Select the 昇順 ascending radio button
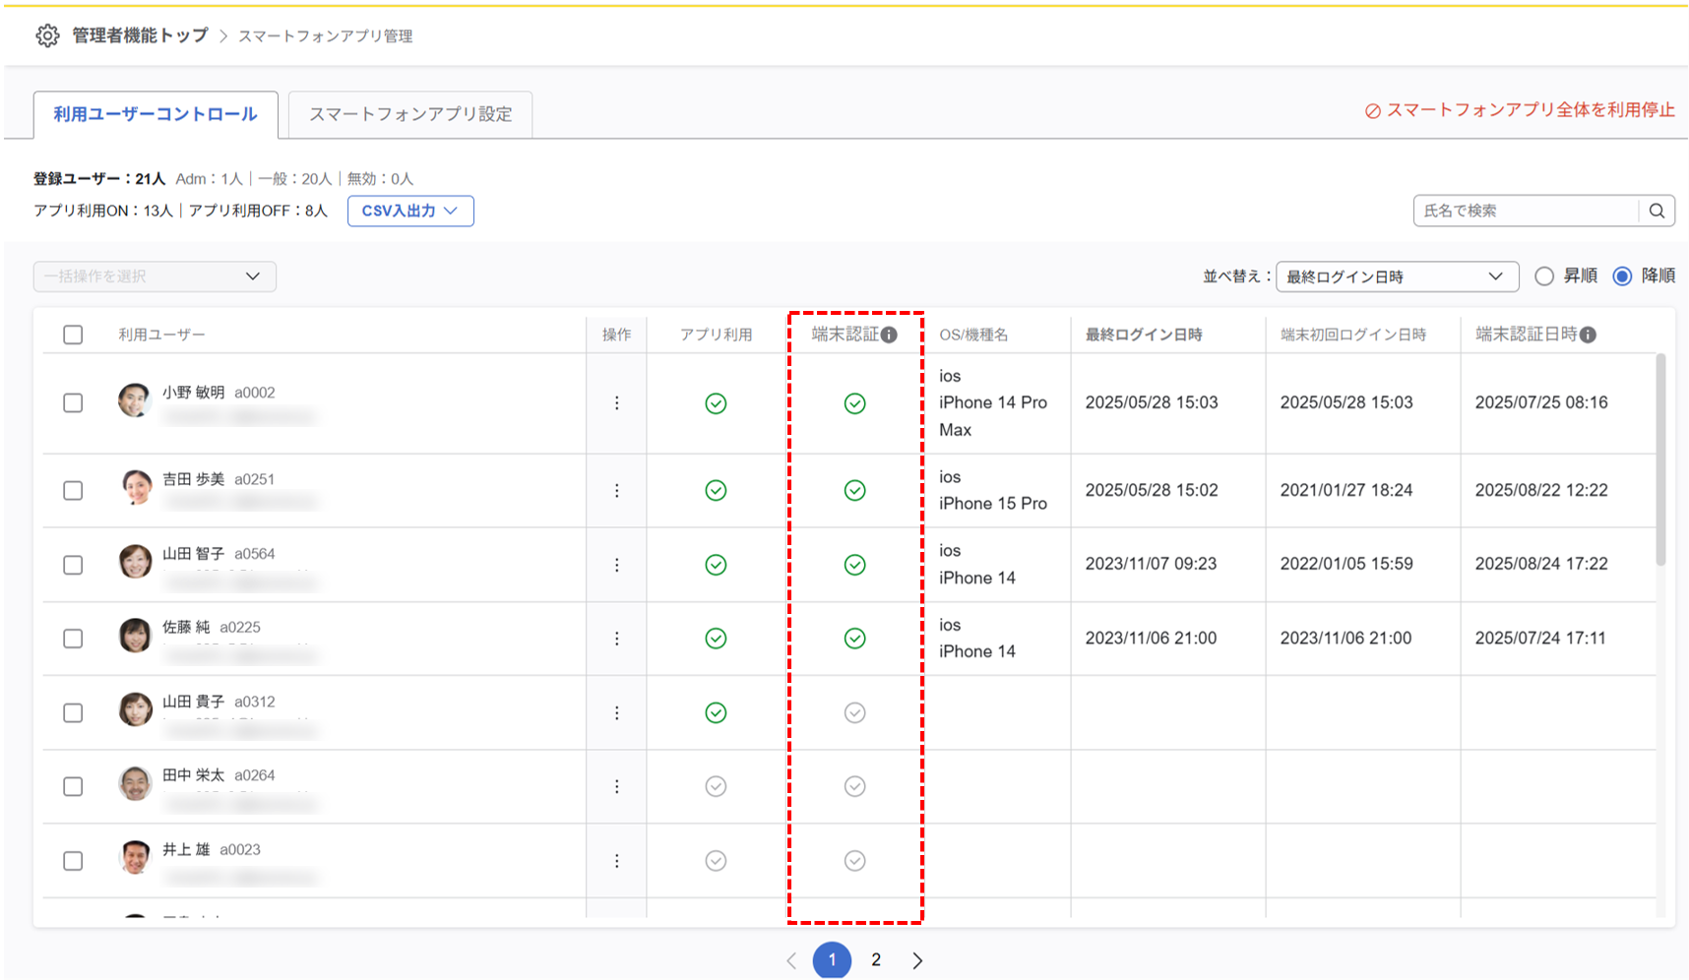This screenshot has height=980, width=1689. (1544, 276)
